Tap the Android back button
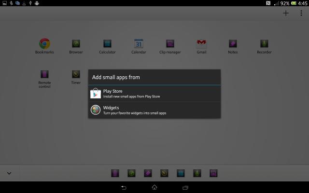309x193 pixels. (x=124, y=188)
